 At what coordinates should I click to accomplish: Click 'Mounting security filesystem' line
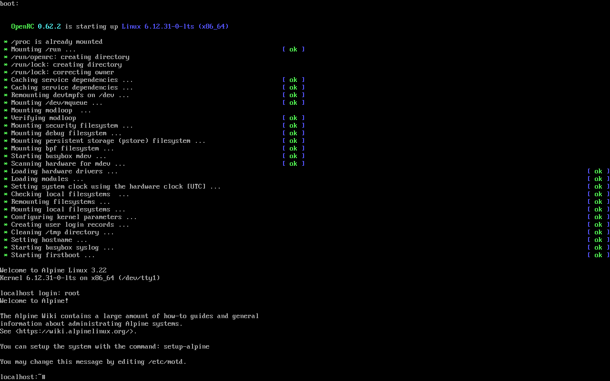click(x=72, y=126)
